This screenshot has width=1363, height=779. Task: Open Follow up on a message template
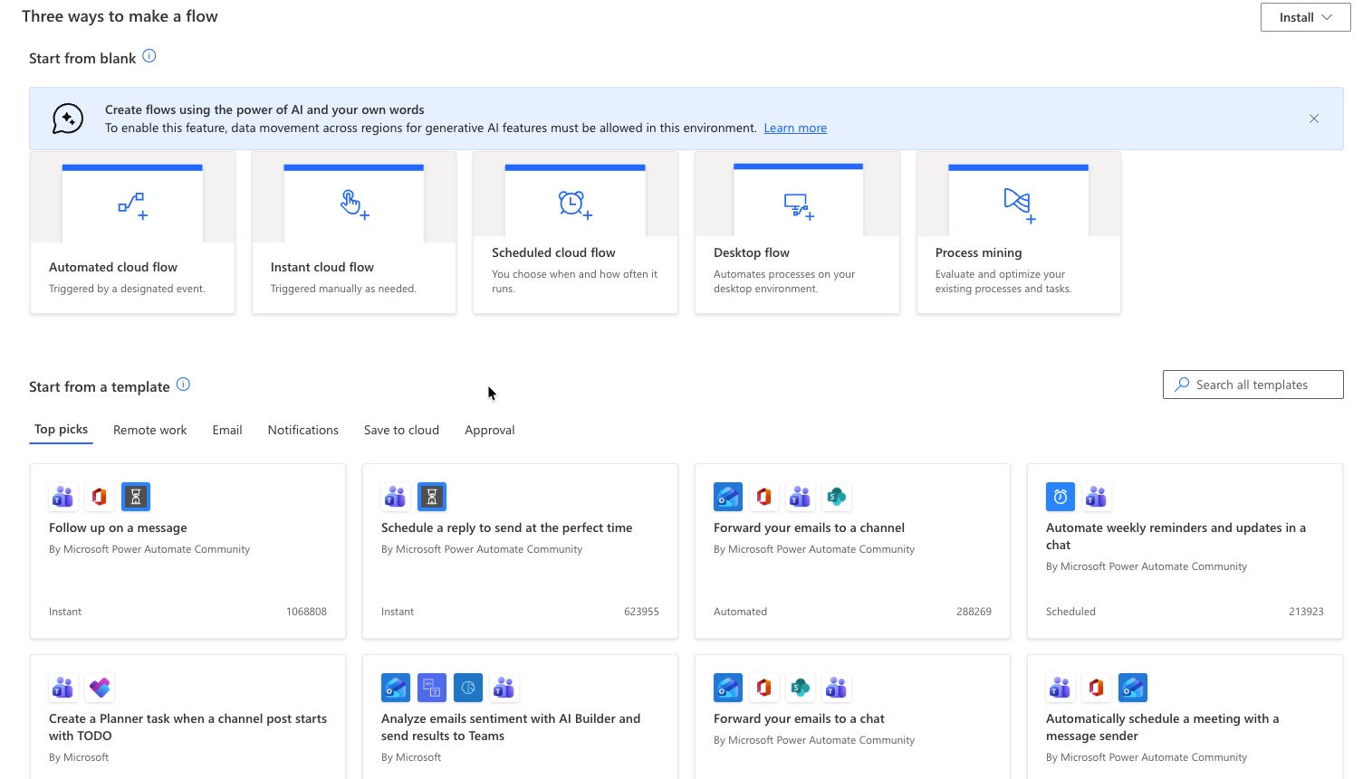click(118, 527)
